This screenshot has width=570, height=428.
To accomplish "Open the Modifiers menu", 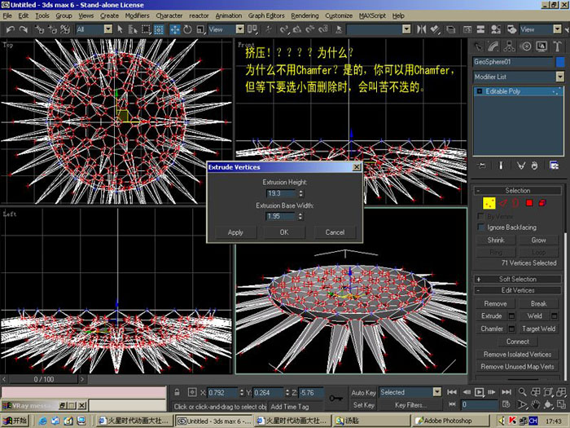I will tap(137, 15).
